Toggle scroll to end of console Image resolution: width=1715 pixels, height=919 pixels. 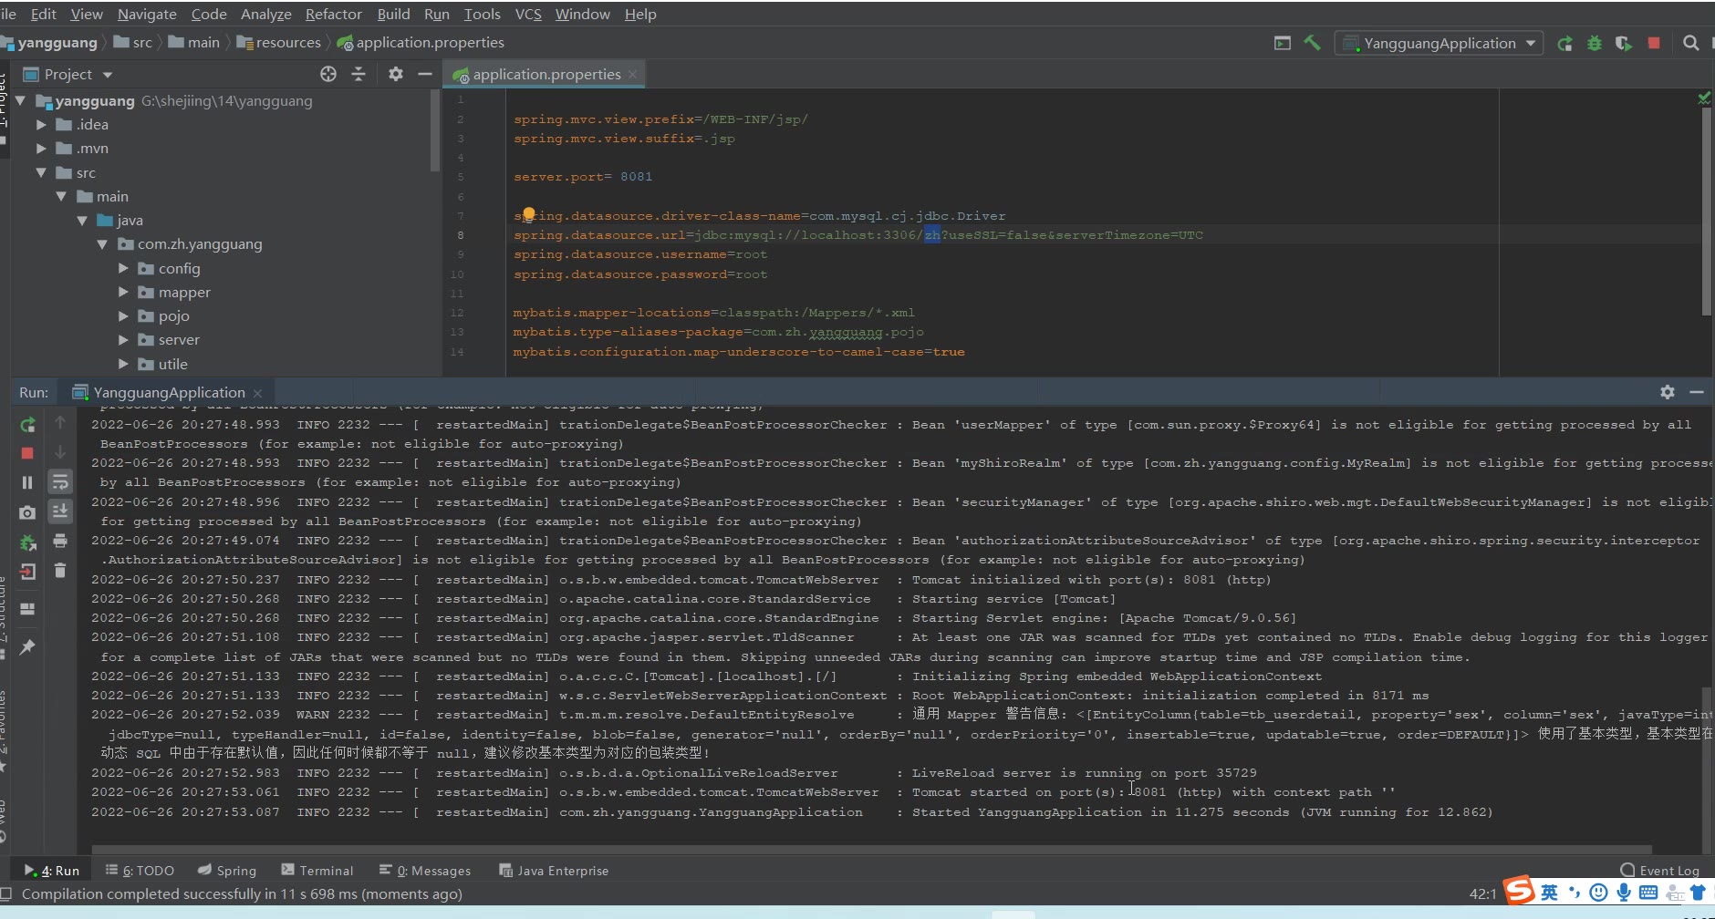coord(60,511)
